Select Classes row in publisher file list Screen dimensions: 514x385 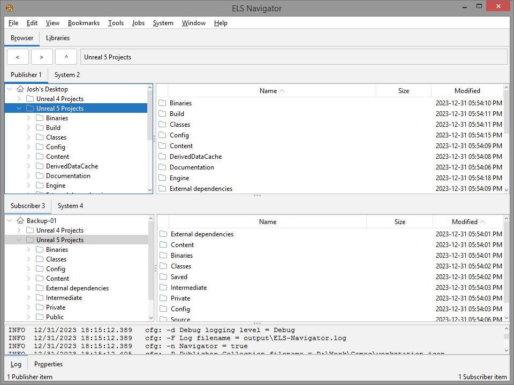[330, 125]
